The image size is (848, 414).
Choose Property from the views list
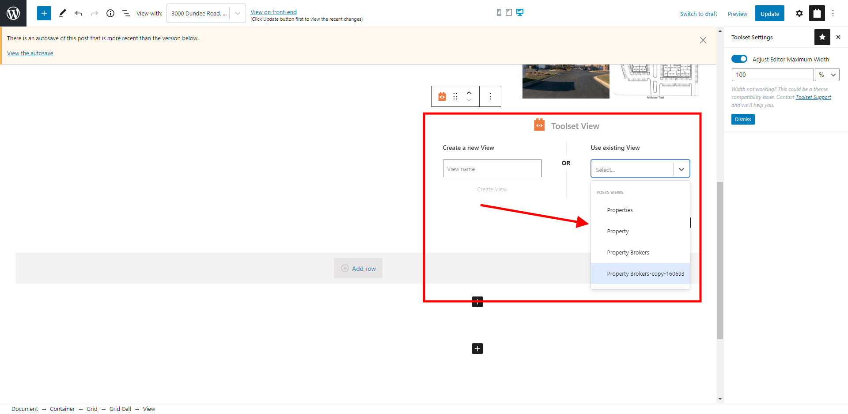click(640, 231)
